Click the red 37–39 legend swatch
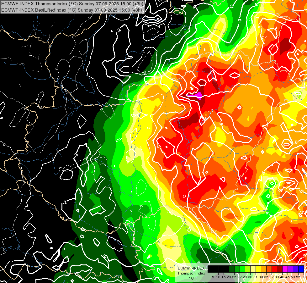This screenshot has height=283, width=307. click(274, 269)
